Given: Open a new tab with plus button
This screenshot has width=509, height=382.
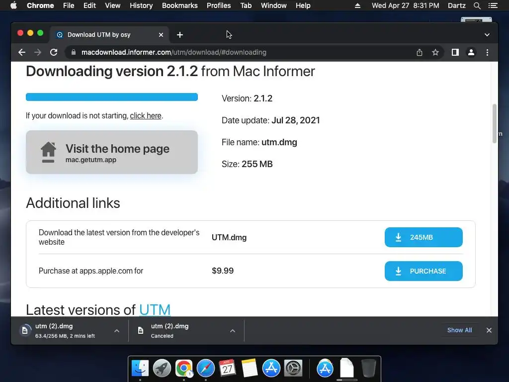Looking at the screenshot, I should click(180, 35).
